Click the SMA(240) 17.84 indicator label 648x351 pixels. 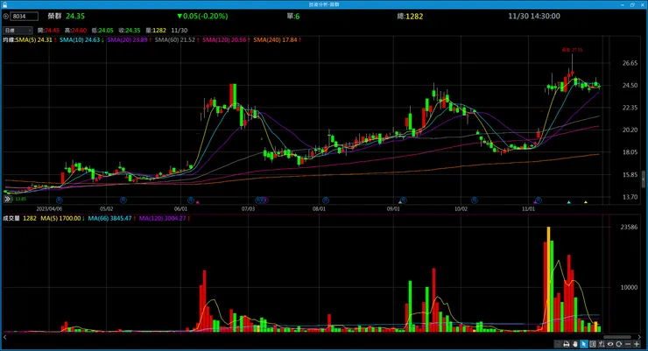275,40
